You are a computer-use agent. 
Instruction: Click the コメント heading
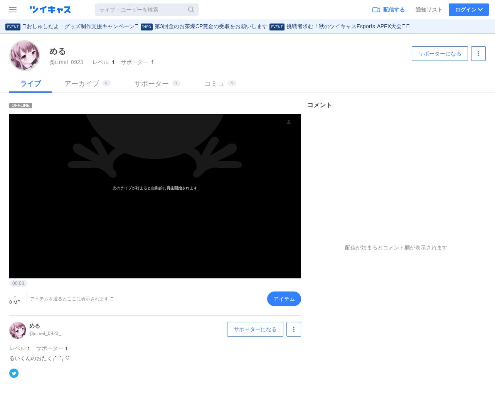click(319, 105)
